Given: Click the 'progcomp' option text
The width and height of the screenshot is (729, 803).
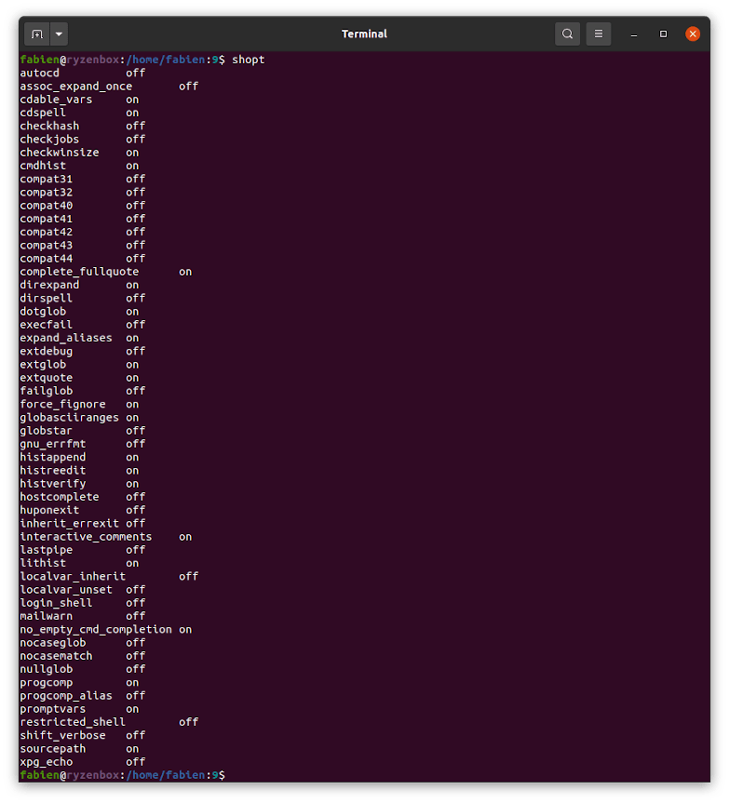Looking at the screenshot, I should pyautogui.click(x=46, y=682).
